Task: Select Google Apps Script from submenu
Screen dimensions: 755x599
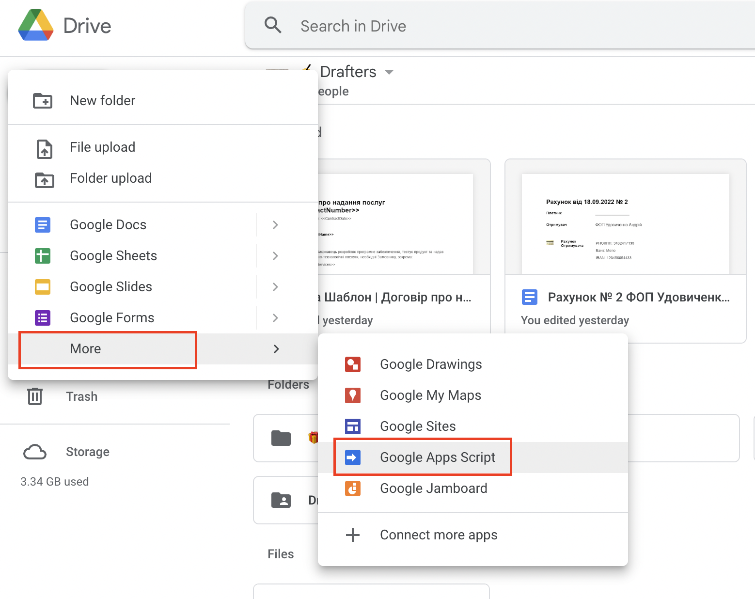Action: click(437, 457)
